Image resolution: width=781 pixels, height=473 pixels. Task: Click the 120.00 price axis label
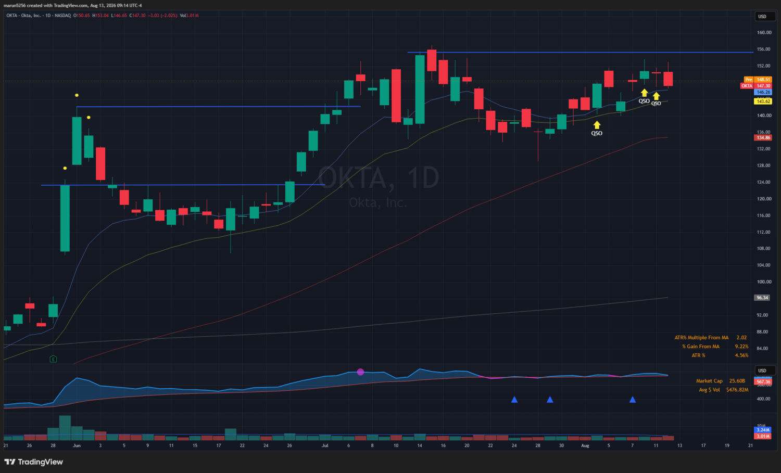(x=764, y=199)
